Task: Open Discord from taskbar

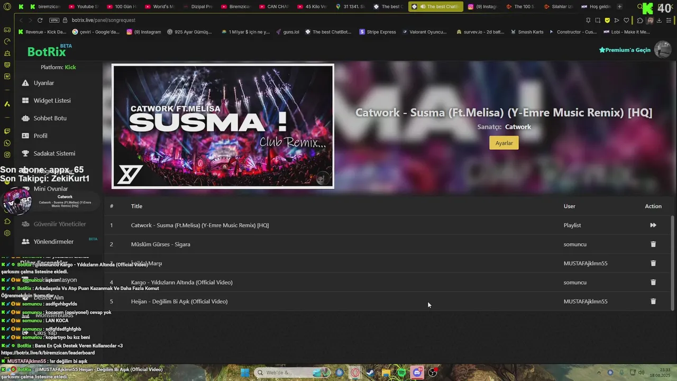Action: tap(417, 373)
